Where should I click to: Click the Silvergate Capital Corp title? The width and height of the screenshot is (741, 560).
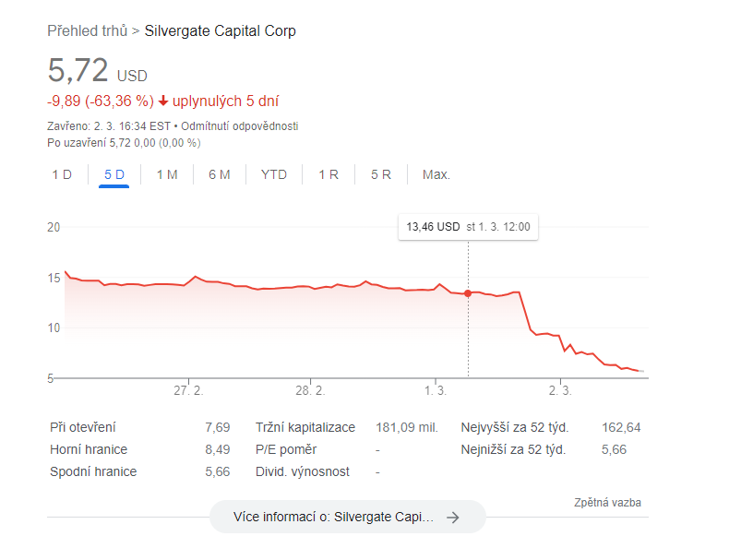(221, 31)
